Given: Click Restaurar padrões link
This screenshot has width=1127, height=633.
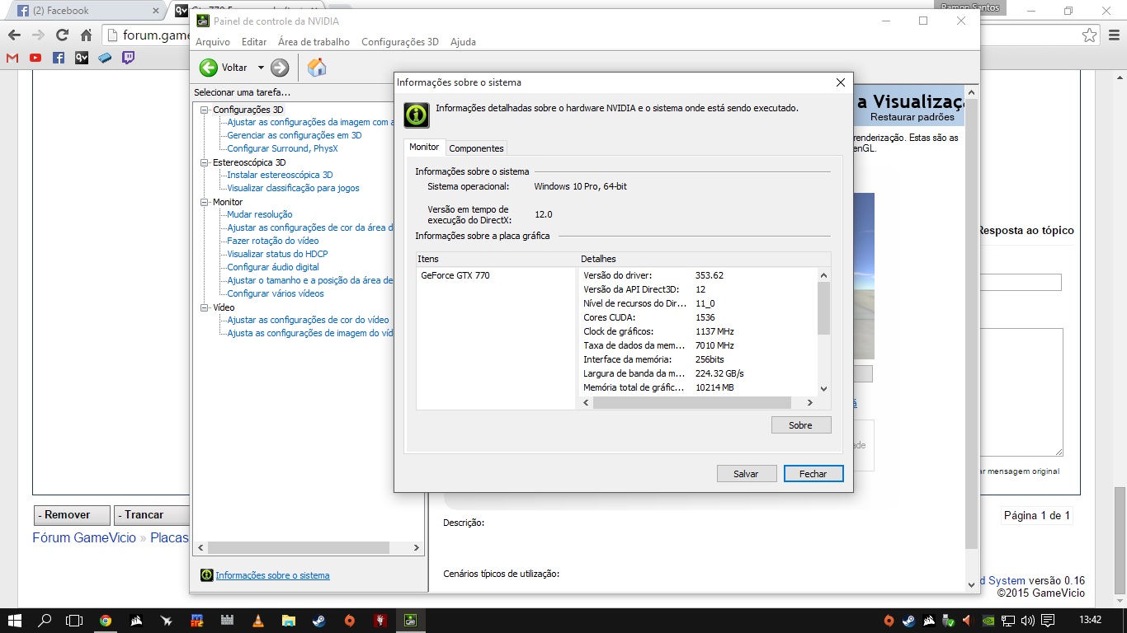Looking at the screenshot, I should pos(912,117).
